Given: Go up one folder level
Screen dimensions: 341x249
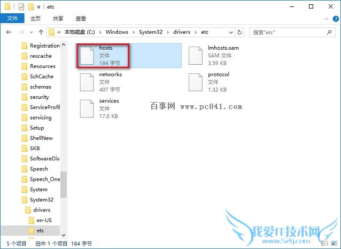Looking at the screenshot, I should [x=41, y=32].
